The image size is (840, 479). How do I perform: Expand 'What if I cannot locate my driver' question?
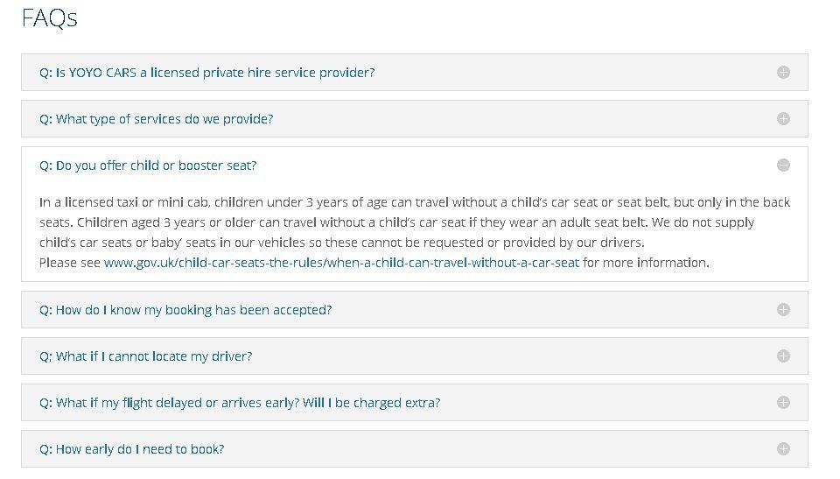(x=145, y=356)
